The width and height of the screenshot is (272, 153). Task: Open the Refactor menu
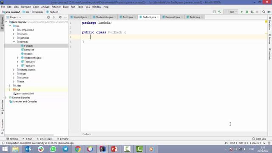[x=56, y=7]
